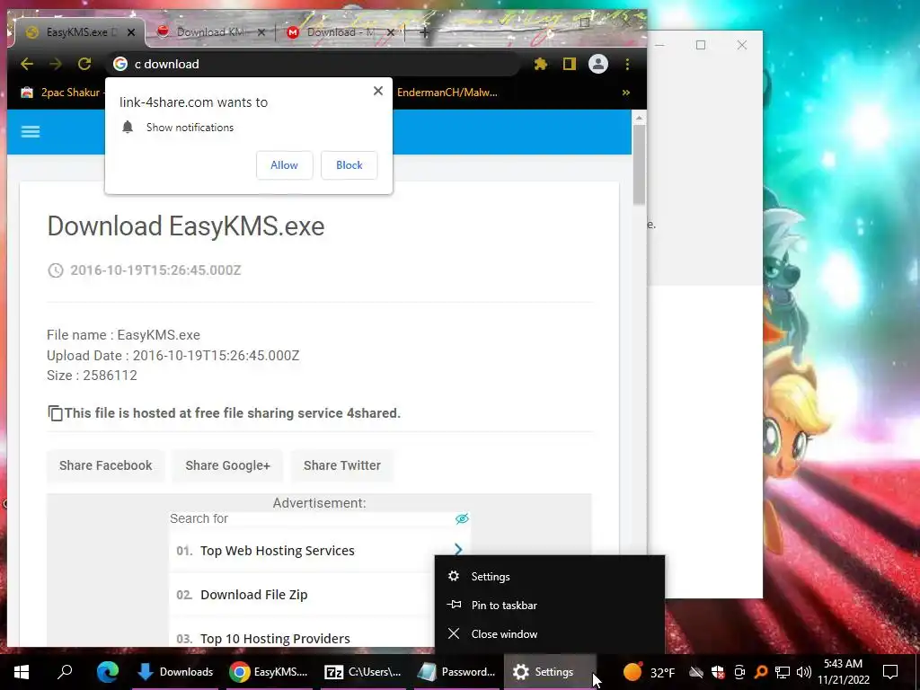Click the Share Twitter button
Image resolution: width=920 pixels, height=690 pixels.
coord(342,465)
